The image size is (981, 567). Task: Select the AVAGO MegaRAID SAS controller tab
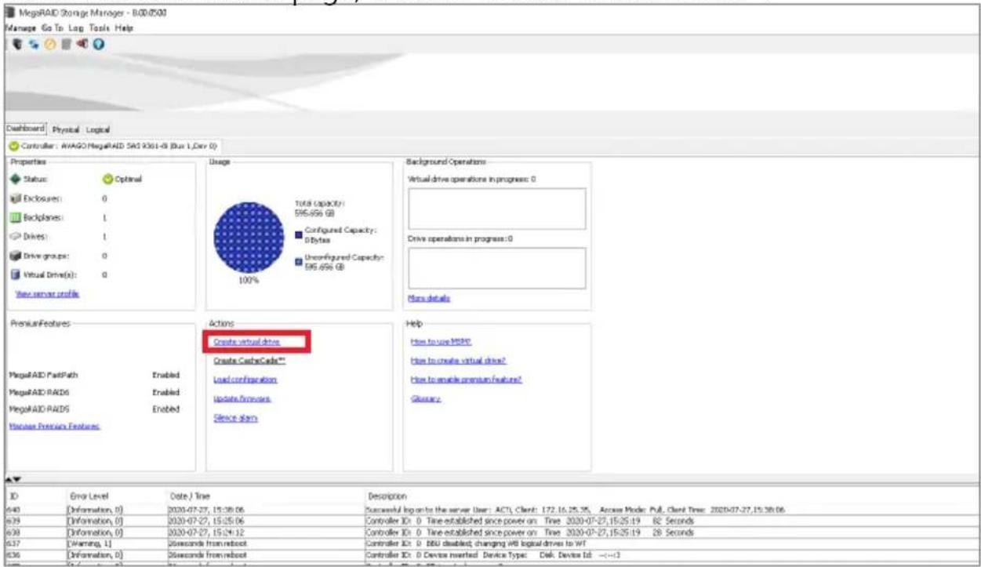click(x=116, y=146)
